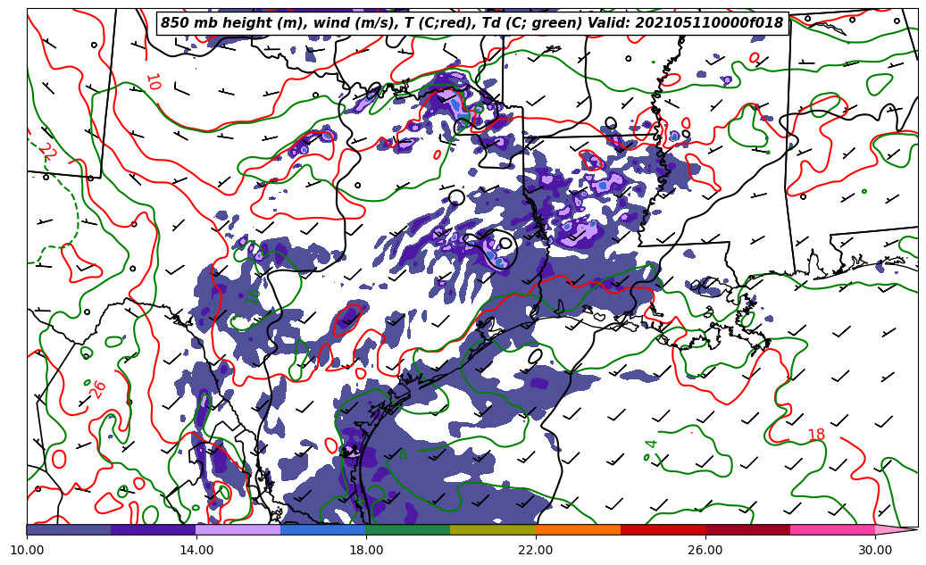The height and width of the screenshot is (565, 926).
Task: Pick the dark crimson colorbar segment
Action: [x=747, y=529]
